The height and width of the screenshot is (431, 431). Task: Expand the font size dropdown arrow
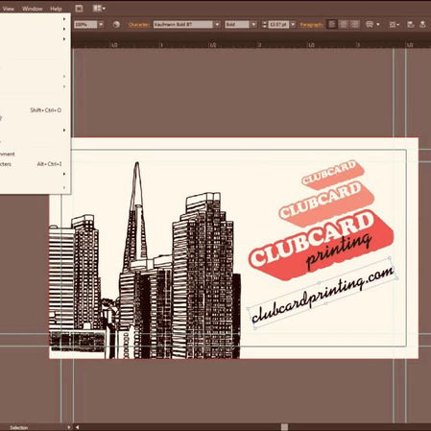(293, 25)
